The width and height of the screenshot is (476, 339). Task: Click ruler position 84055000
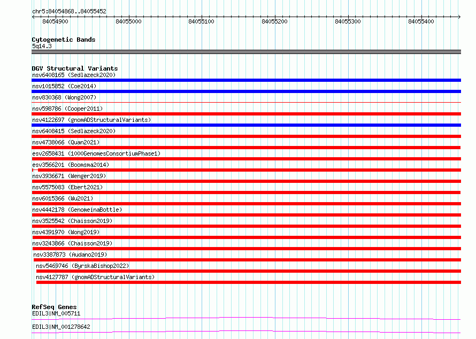128,21
